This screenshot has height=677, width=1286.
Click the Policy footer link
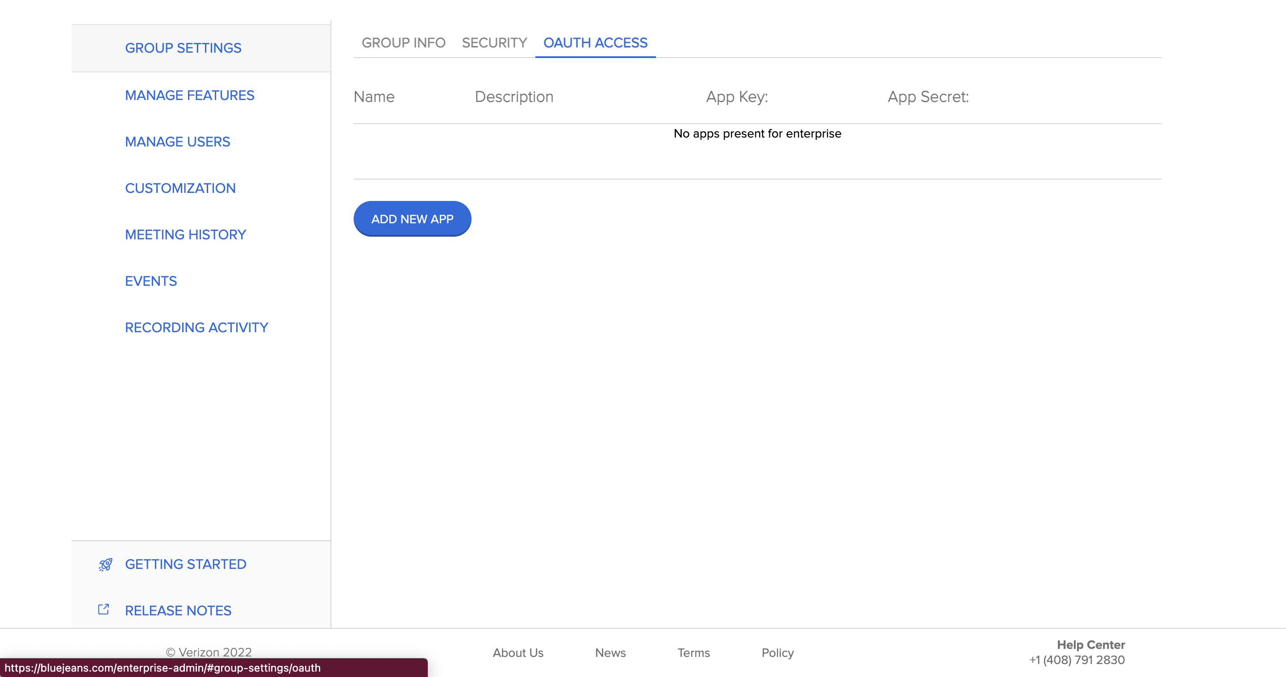[x=777, y=652]
